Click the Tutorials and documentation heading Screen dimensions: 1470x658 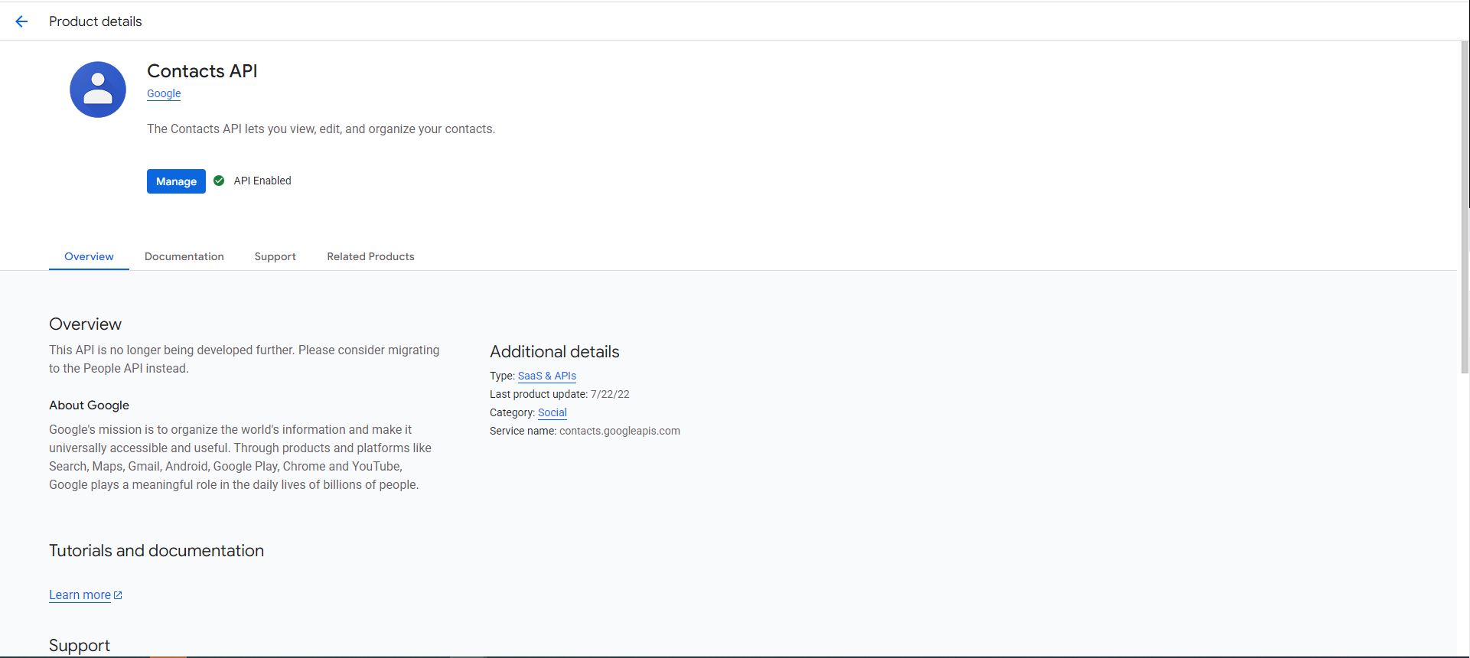(156, 551)
